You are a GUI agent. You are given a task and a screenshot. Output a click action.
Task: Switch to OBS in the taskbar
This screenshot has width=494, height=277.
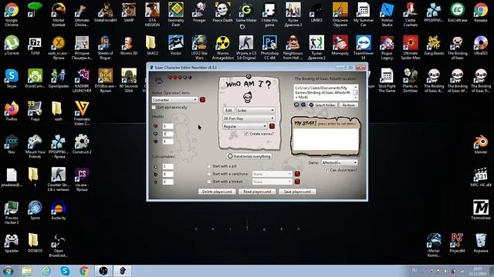tap(103, 271)
